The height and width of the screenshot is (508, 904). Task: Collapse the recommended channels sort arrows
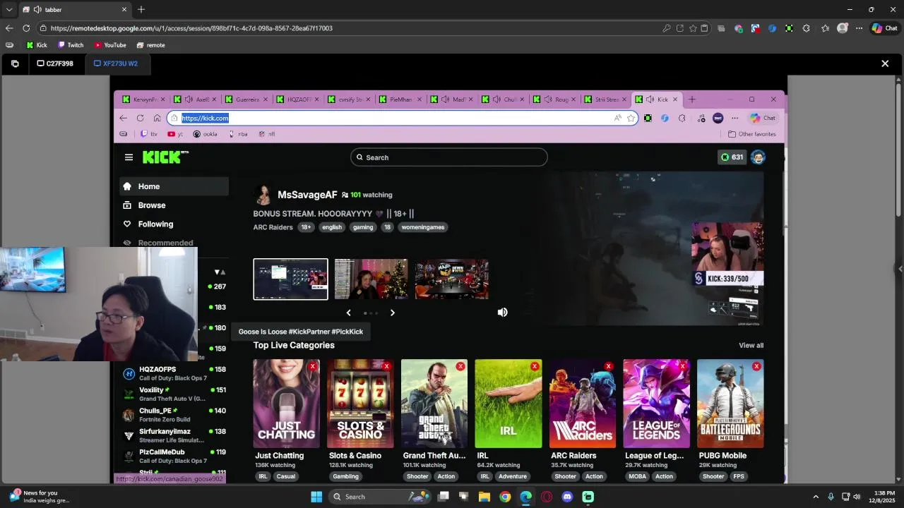click(x=220, y=272)
